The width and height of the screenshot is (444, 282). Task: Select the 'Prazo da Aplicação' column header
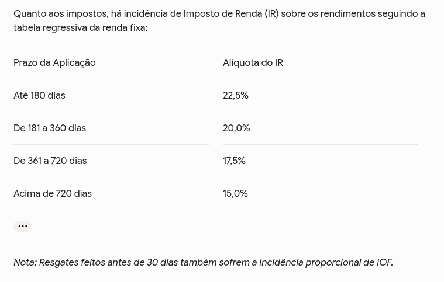(54, 62)
